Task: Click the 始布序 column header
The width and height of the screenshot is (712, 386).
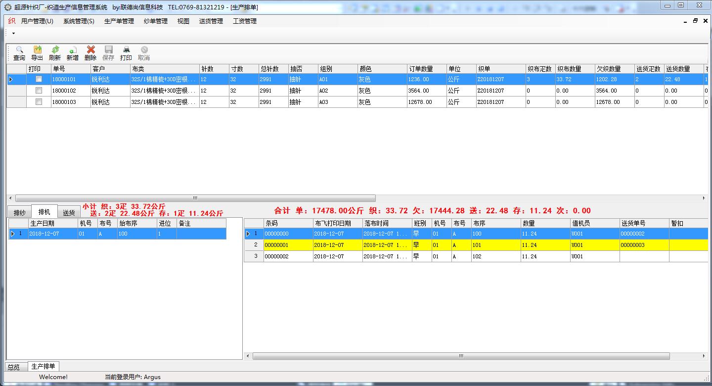Action: (137, 223)
